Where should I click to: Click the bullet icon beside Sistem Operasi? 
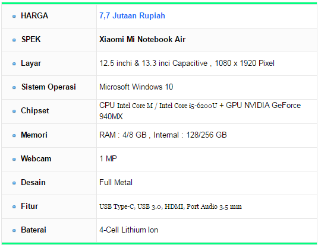[14, 87]
